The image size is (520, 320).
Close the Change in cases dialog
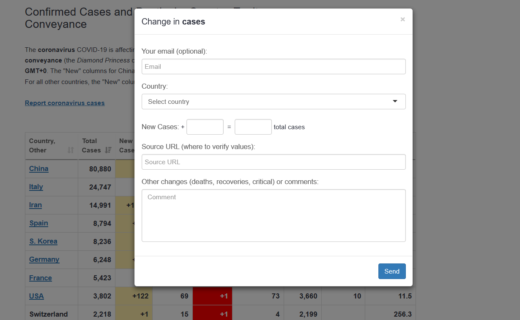click(402, 19)
